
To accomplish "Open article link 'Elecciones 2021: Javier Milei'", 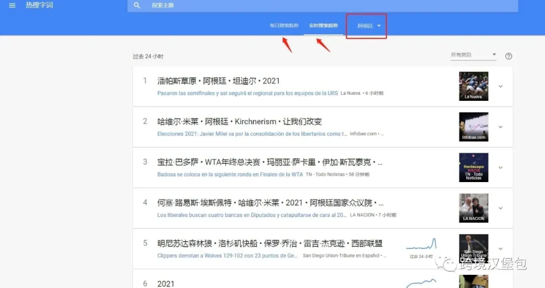I will pos(252,134).
